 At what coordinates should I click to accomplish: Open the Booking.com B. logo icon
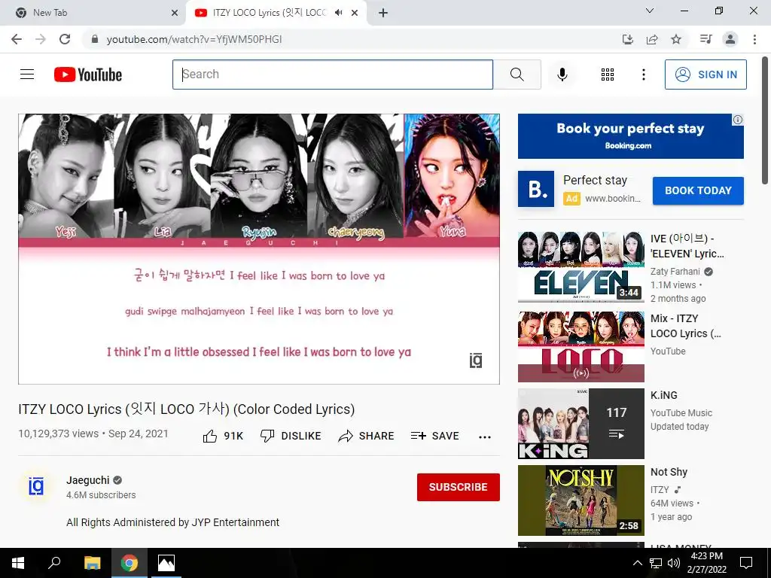tap(536, 189)
